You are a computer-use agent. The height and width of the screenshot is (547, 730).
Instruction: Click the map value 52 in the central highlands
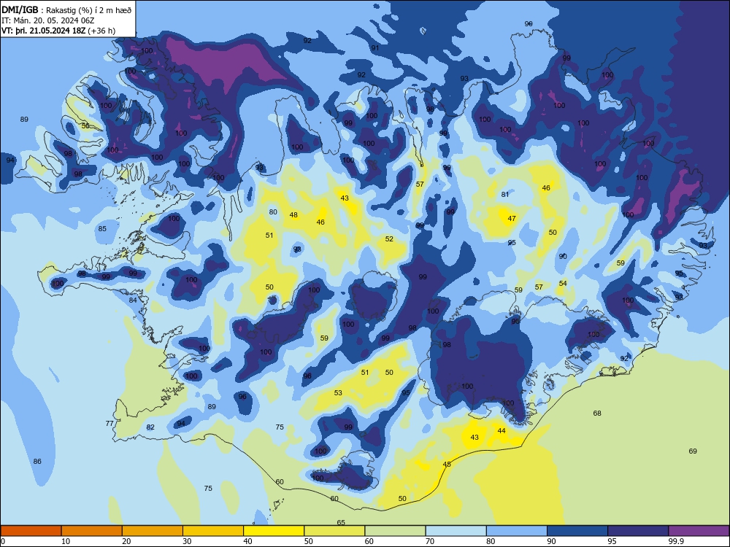point(389,238)
